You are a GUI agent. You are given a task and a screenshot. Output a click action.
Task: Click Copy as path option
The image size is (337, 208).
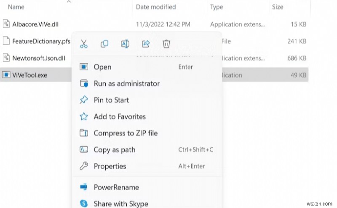point(114,149)
